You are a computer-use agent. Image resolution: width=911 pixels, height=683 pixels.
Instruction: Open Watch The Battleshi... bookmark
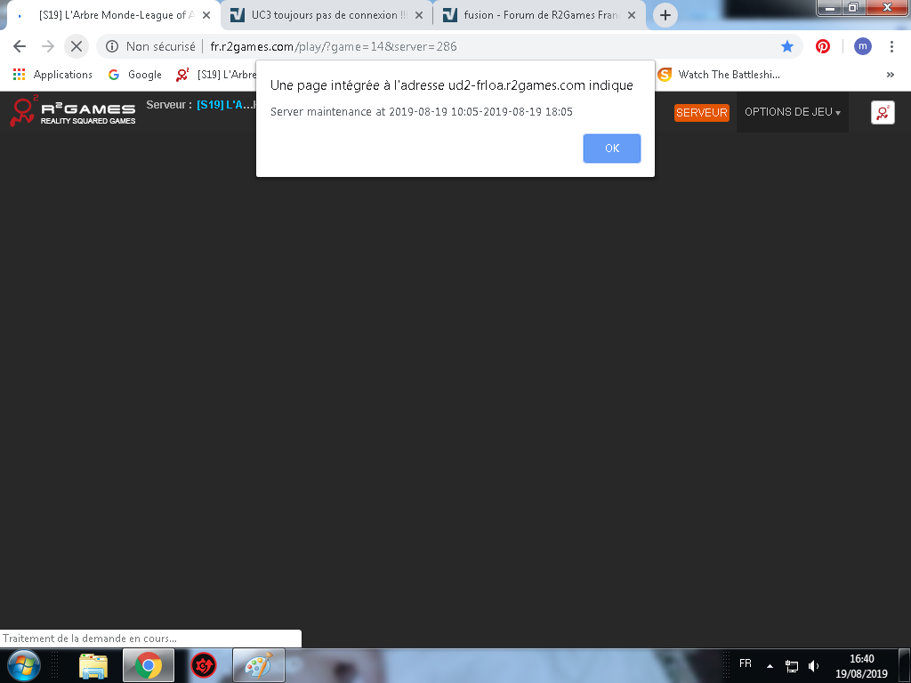point(719,75)
